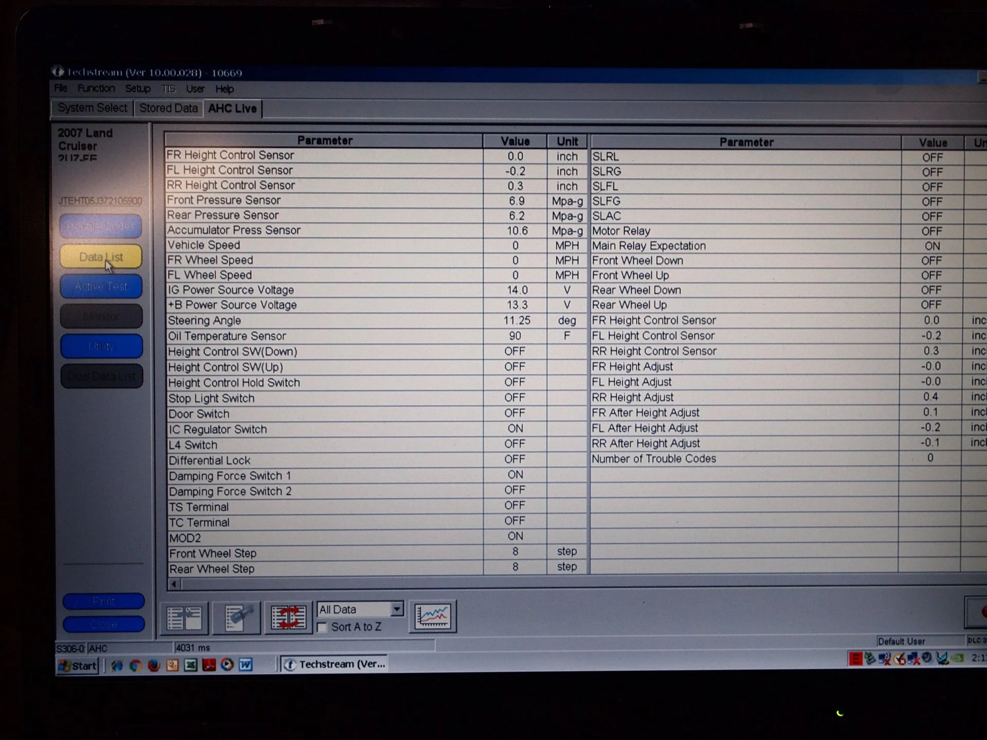Open the Function menu
The image size is (987, 740).
96,88
